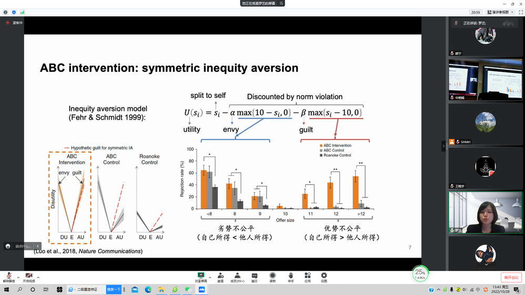
Task: Enter full screen mode icon at top right
Action: [x=520, y=12]
